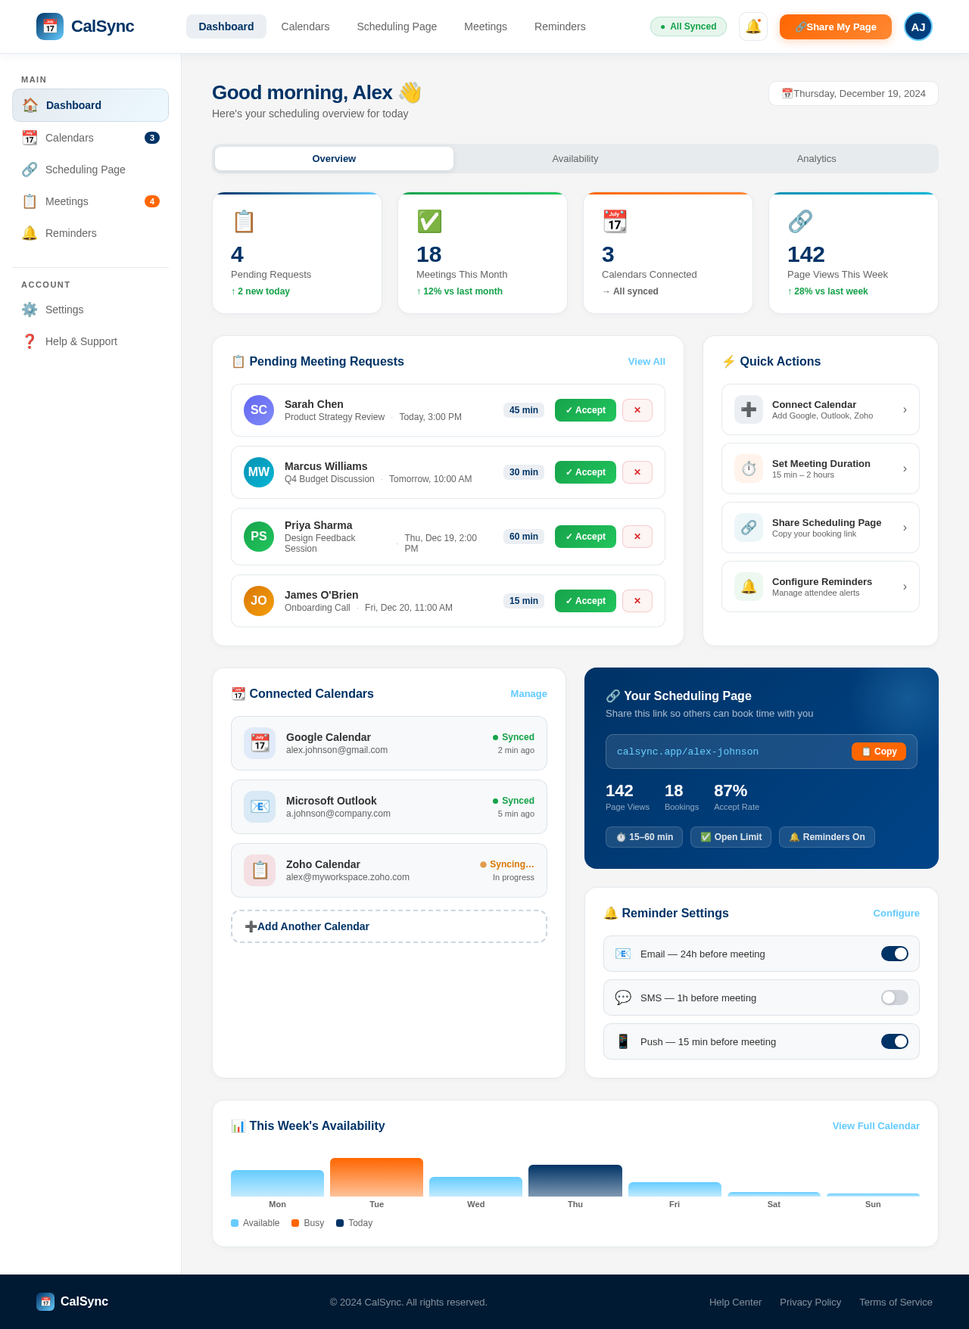Click Google Calendar icon
The width and height of the screenshot is (969, 1329).
(x=260, y=743)
